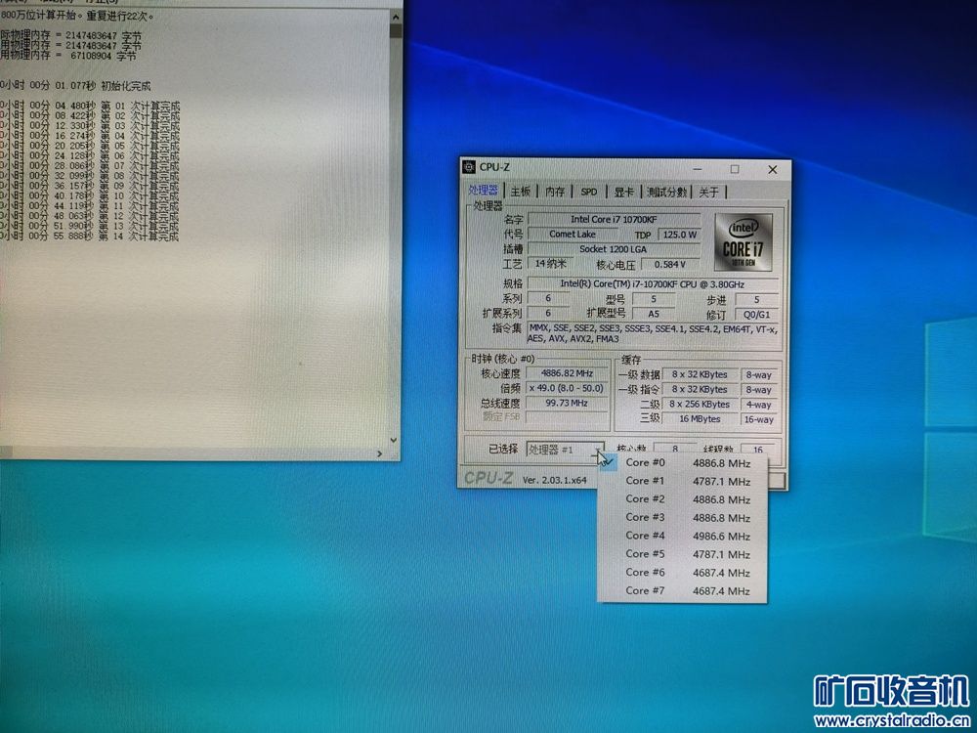
Task: Click the Comet Lake code name field
Action: [x=573, y=234]
